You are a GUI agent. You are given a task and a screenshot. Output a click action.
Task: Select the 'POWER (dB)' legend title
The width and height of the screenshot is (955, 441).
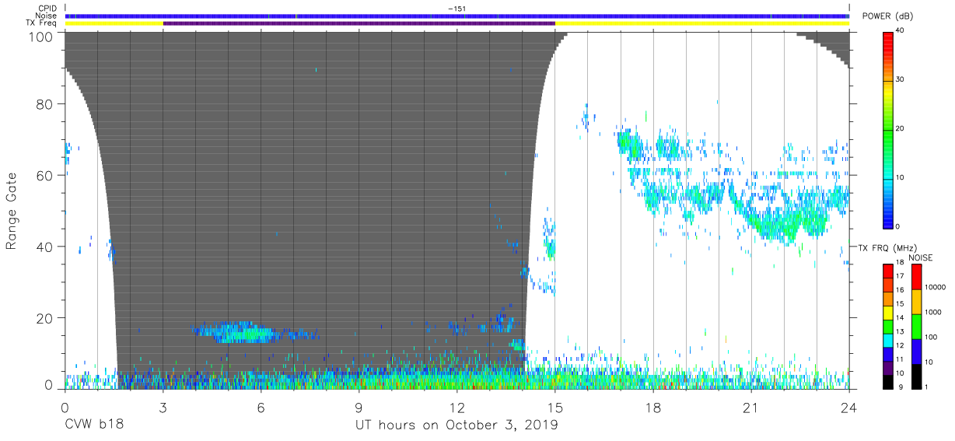click(887, 16)
